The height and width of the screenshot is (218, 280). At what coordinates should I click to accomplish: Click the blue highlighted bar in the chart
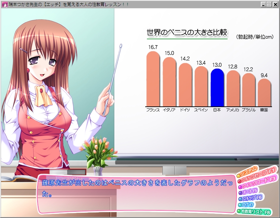point(217,88)
